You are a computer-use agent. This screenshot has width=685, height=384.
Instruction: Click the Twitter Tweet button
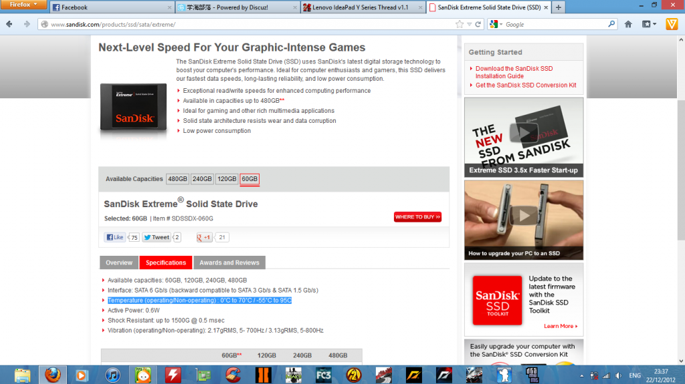[157, 237]
